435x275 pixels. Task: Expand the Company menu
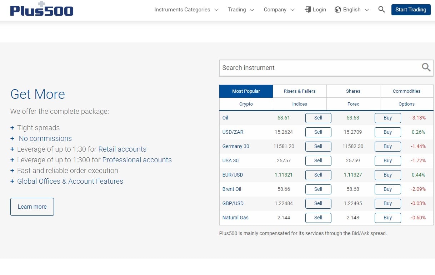tap(279, 10)
